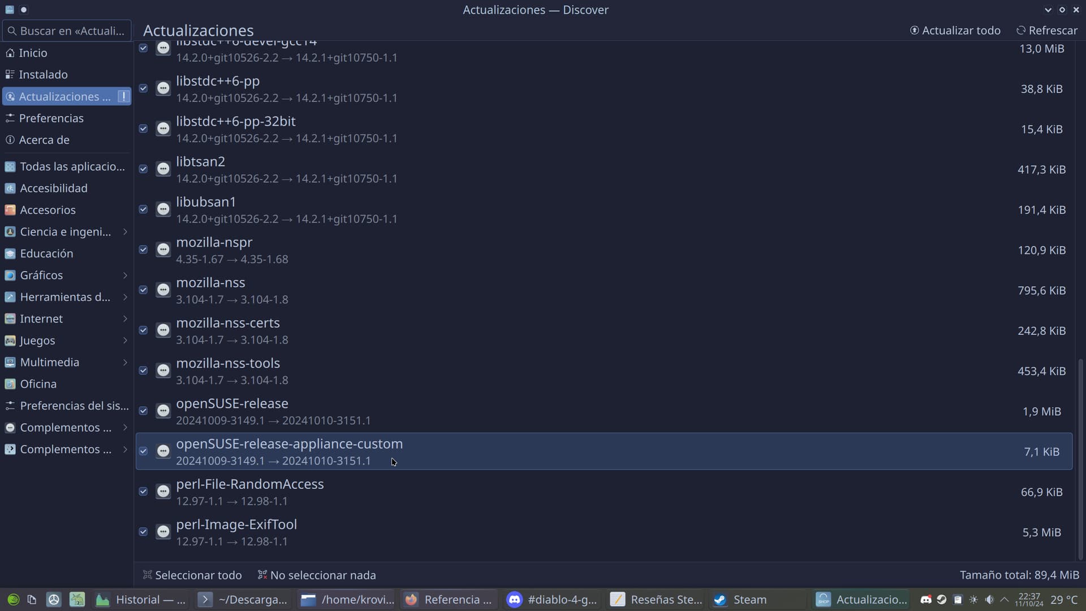Click the Refrescar refresh icon
The image size is (1086, 611).
pyautogui.click(x=1023, y=31)
